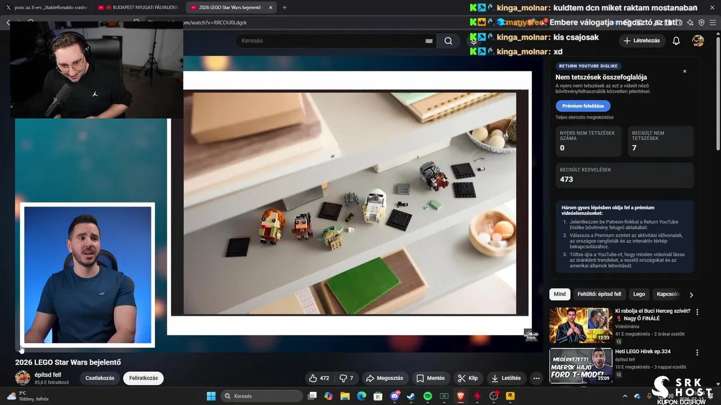Click the 'Nem tetszések összefoglalója' heading
This screenshot has height=405, width=721.
(x=601, y=77)
